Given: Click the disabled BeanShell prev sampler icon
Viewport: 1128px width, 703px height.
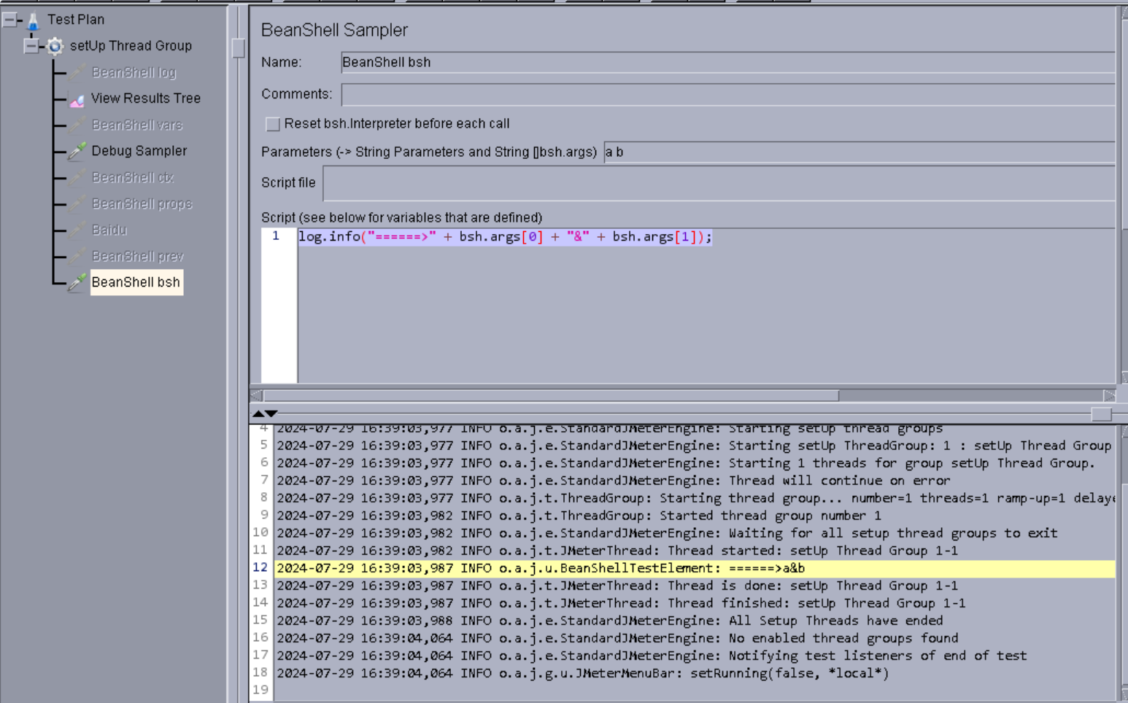Looking at the screenshot, I should (77, 257).
